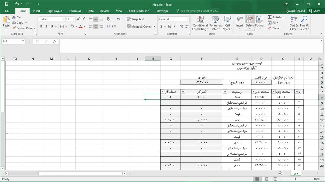Decrease font size with the small A
Image resolution: width=325 pixels, height=182 pixels.
click(x=84, y=19)
